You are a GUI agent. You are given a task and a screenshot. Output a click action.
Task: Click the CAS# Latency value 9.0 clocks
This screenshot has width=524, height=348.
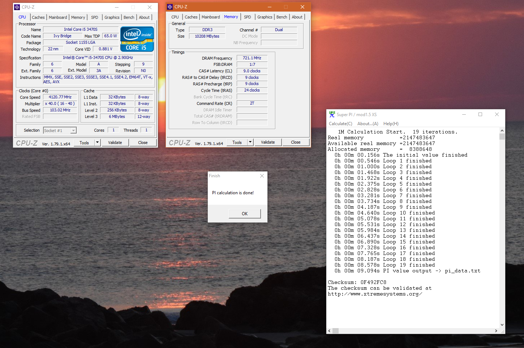click(x=252, y=71)
